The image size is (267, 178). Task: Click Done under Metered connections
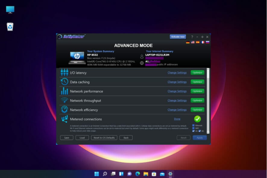tap(177, 119)
